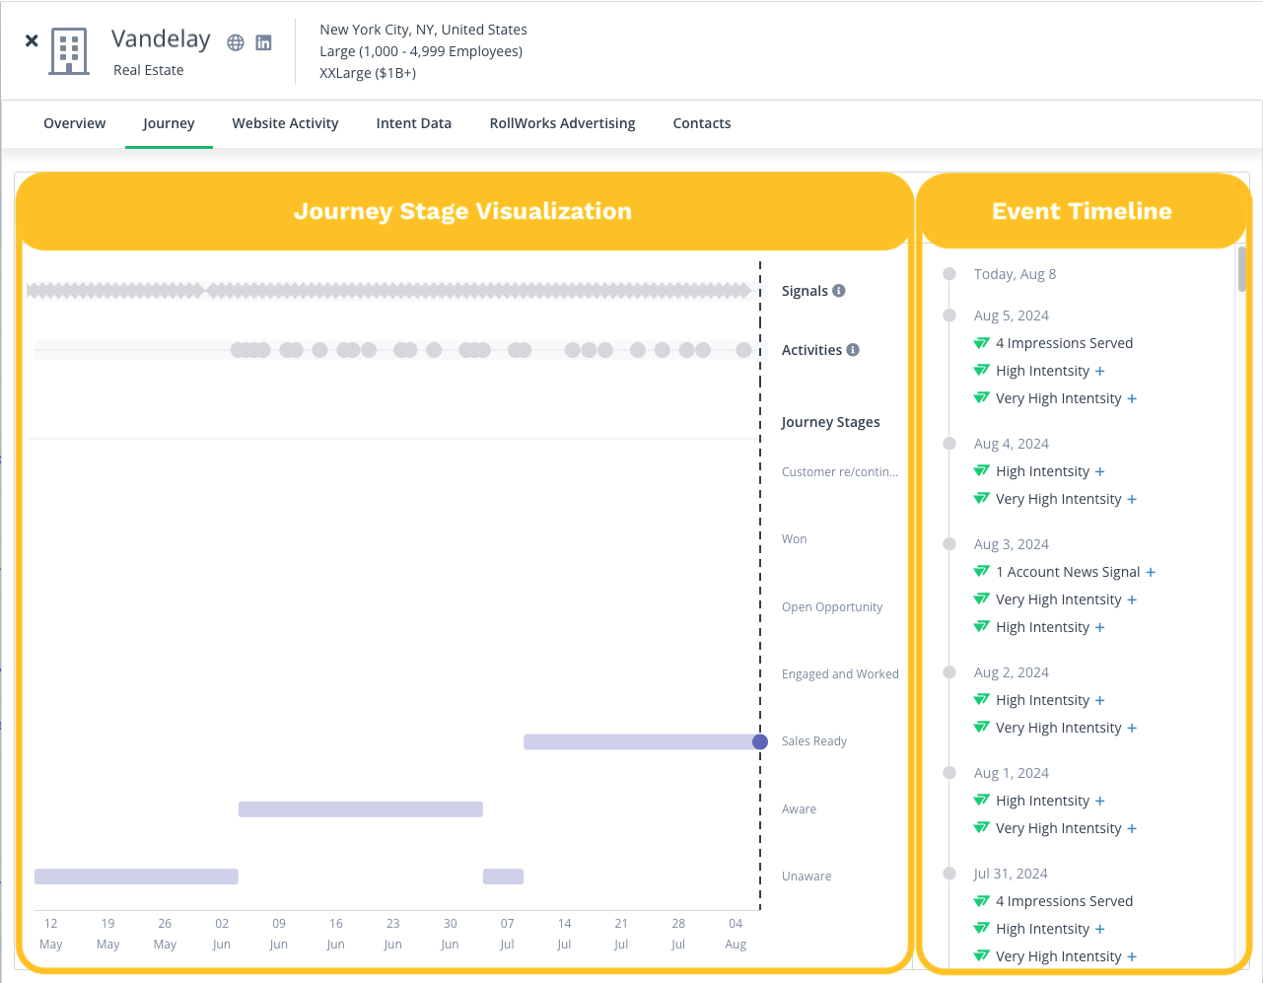This screenshot has height=983, width=1263.
Task: Expand Very High Intentsity under Aug 1, 2024
Action: tap(1132, 829)
